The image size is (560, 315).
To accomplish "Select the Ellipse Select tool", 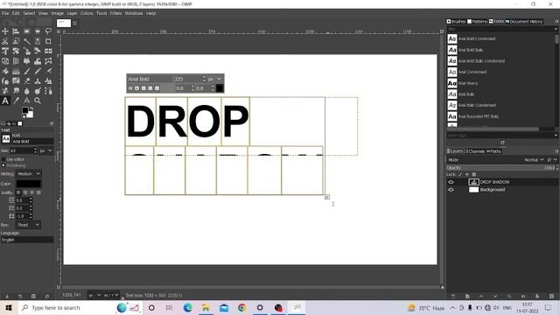I will (x=38, y=31).
